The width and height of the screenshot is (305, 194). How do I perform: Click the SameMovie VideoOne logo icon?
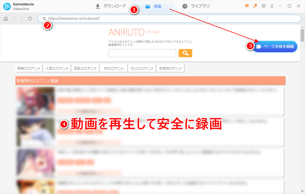click(7, 6)
